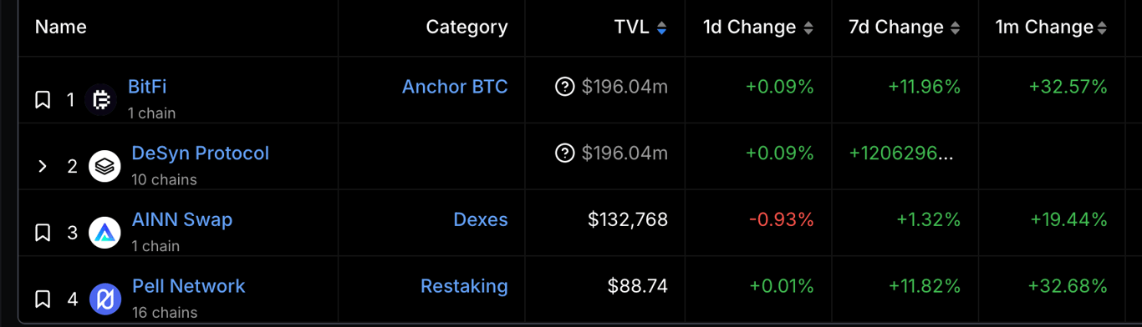
Task: Click the AINN Swap logo icon
Action: 105,233
